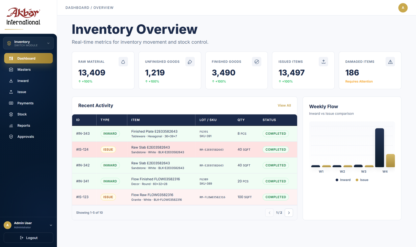The image size is (416, 247).
Task: Open the Reports menu item
Action: tap(29, 125)
